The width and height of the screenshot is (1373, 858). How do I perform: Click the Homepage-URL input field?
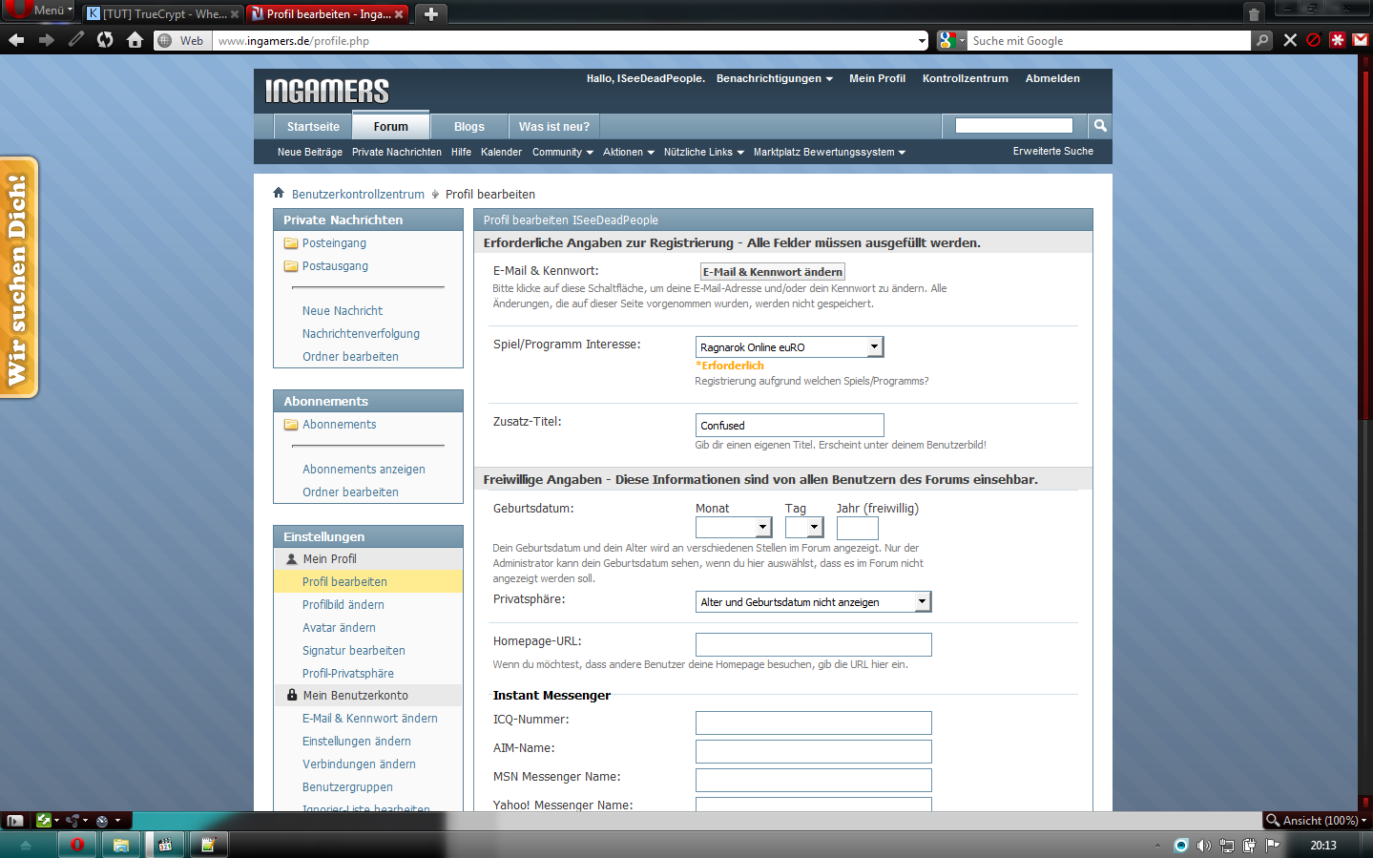813,644
